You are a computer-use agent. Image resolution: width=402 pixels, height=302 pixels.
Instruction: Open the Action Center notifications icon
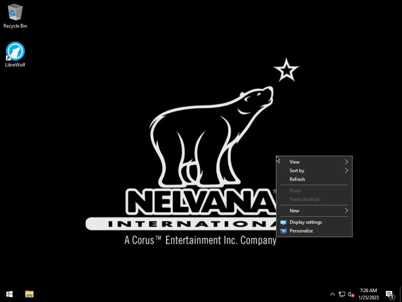coord(390,294)
